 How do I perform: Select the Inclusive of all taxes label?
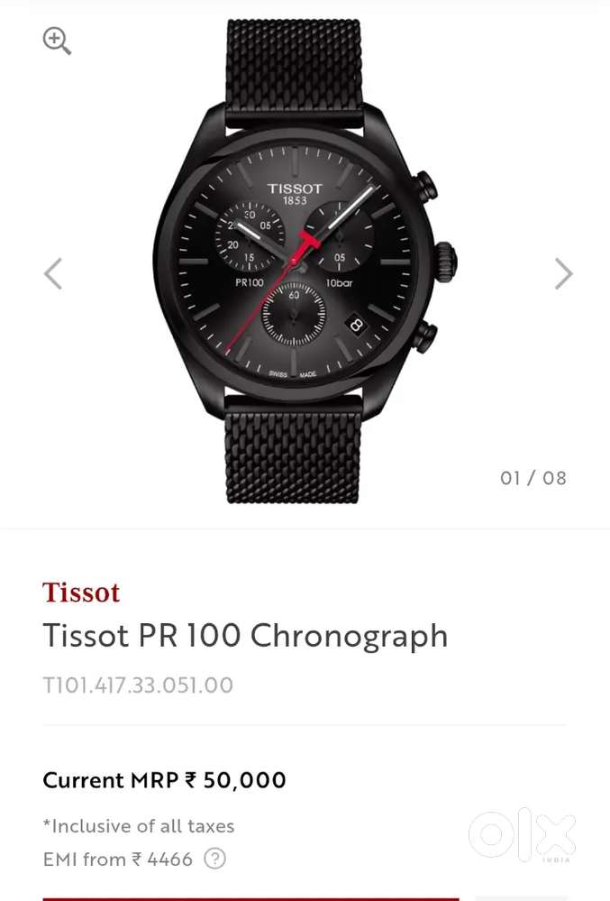click(x=139, y=826)
